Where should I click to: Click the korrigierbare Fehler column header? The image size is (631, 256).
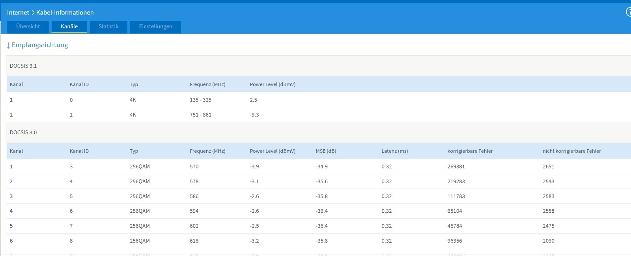click(x=470, y=151)
